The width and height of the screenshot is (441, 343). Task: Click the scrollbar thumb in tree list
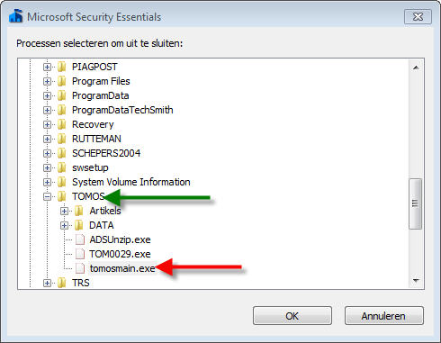click(x=416, y=203)
